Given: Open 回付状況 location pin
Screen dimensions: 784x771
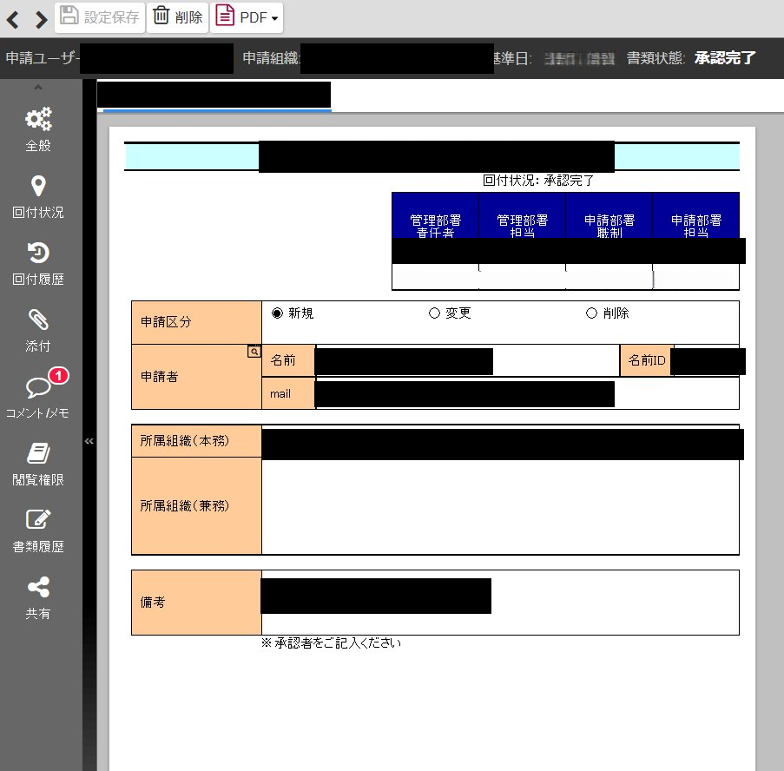Looking at the screenshot, I should click(38, 196).
